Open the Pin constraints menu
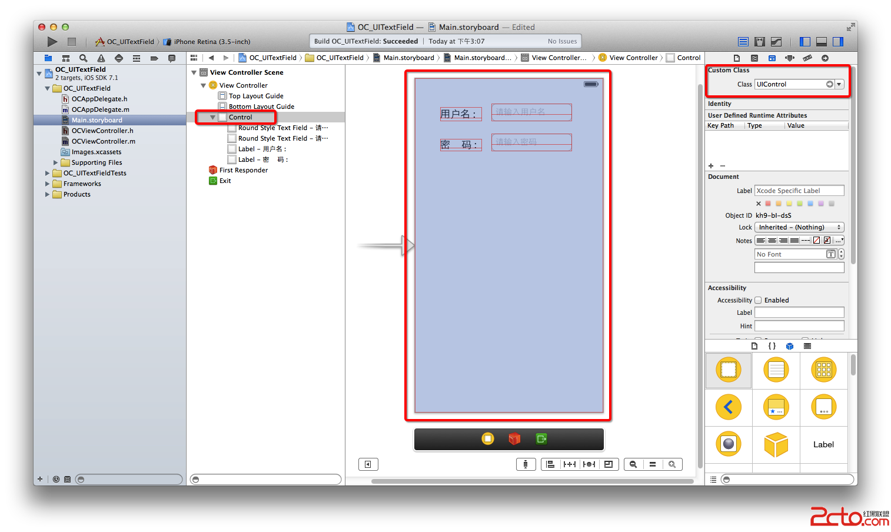Viewport: 891px width, 532px height. (570, 464)
